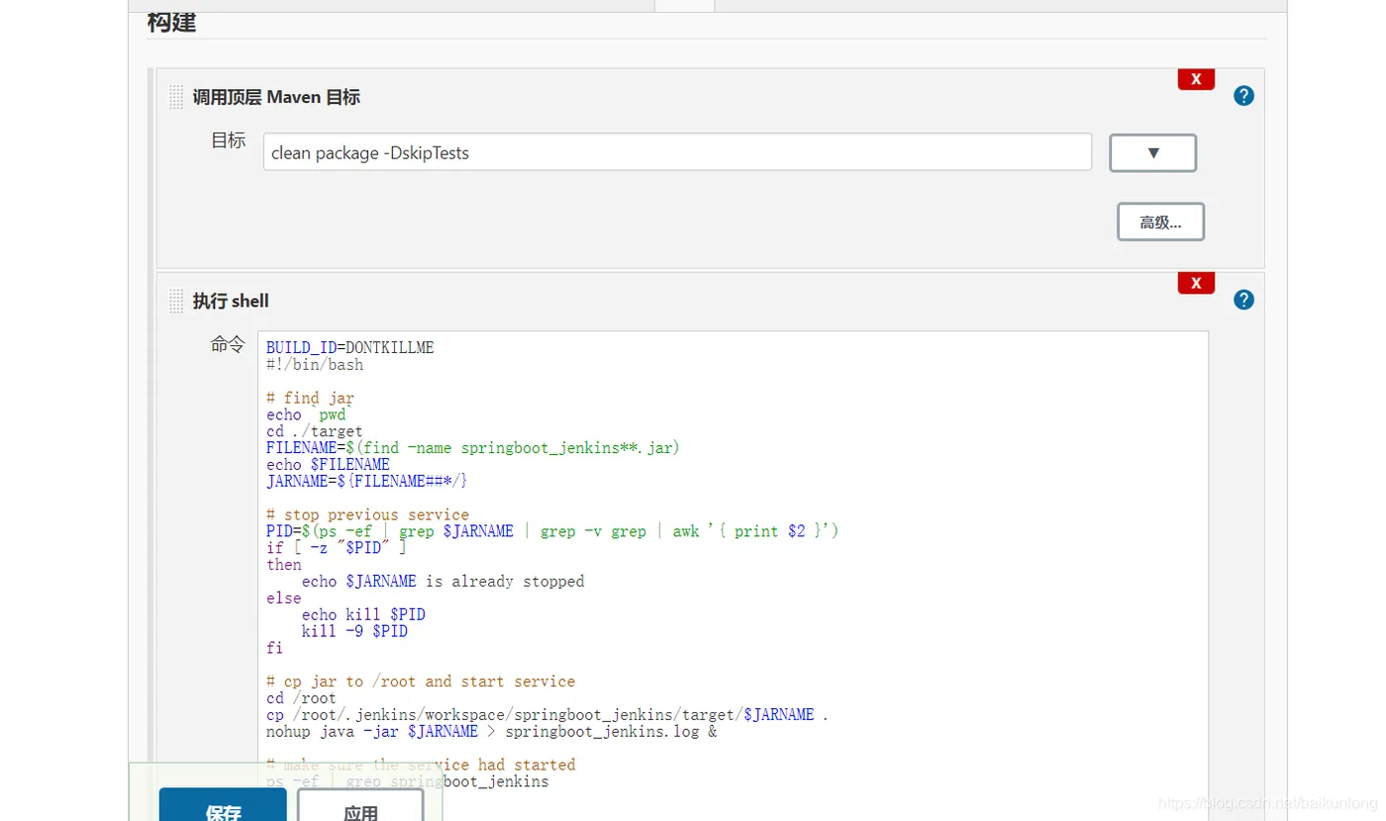This screenshot has width=1386, height=821.
Task: Open help for the Execute shell step
Action: pos(1244,300)
